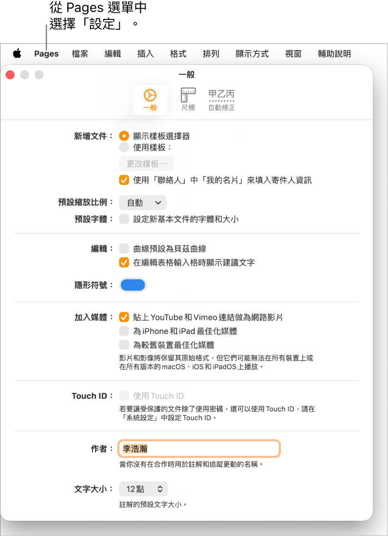
Task: Open the 預設縮放比例 dropdown showing 自動
Action: click(x=143, y=202)
